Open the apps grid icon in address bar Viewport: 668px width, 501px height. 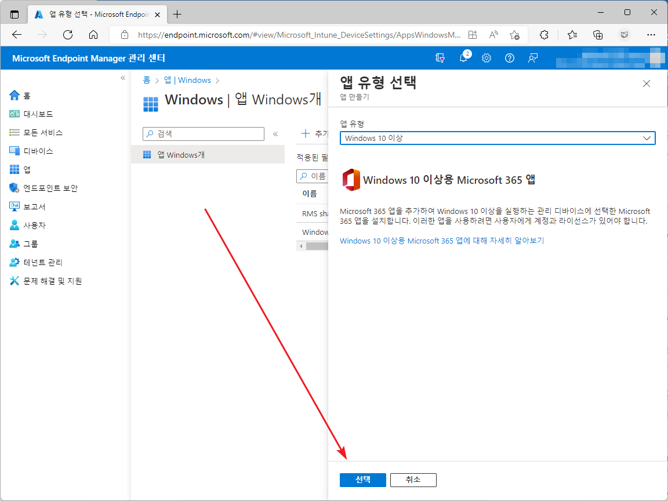coord(473,35)
